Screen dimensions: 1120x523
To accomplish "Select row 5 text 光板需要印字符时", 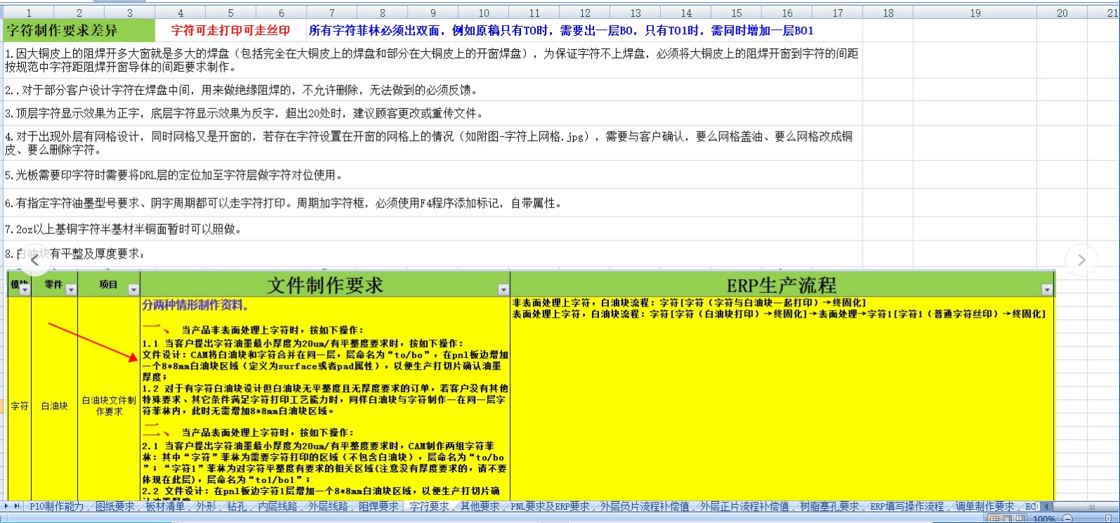I will [x=174, y=175].
